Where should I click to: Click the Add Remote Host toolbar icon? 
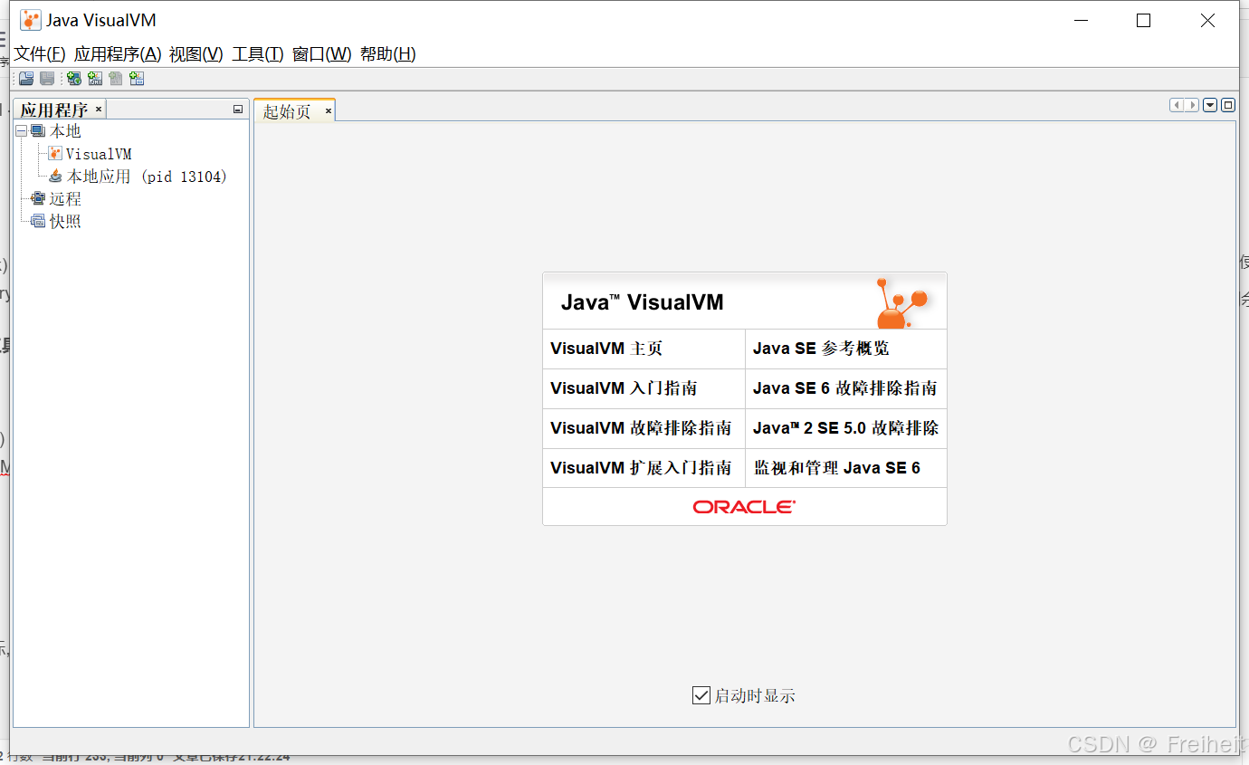74,79
